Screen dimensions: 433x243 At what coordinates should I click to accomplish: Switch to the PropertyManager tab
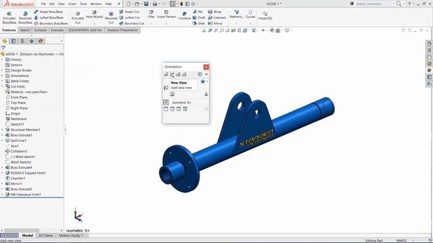tap(14, 41)
